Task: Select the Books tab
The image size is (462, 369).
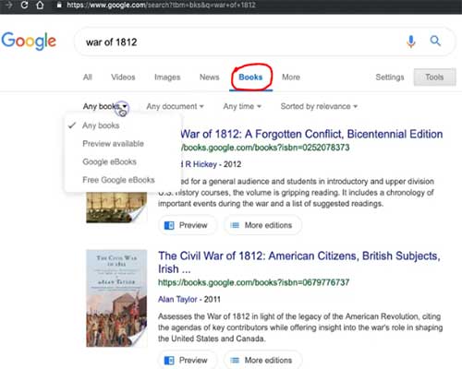Action: pos(250,77)
